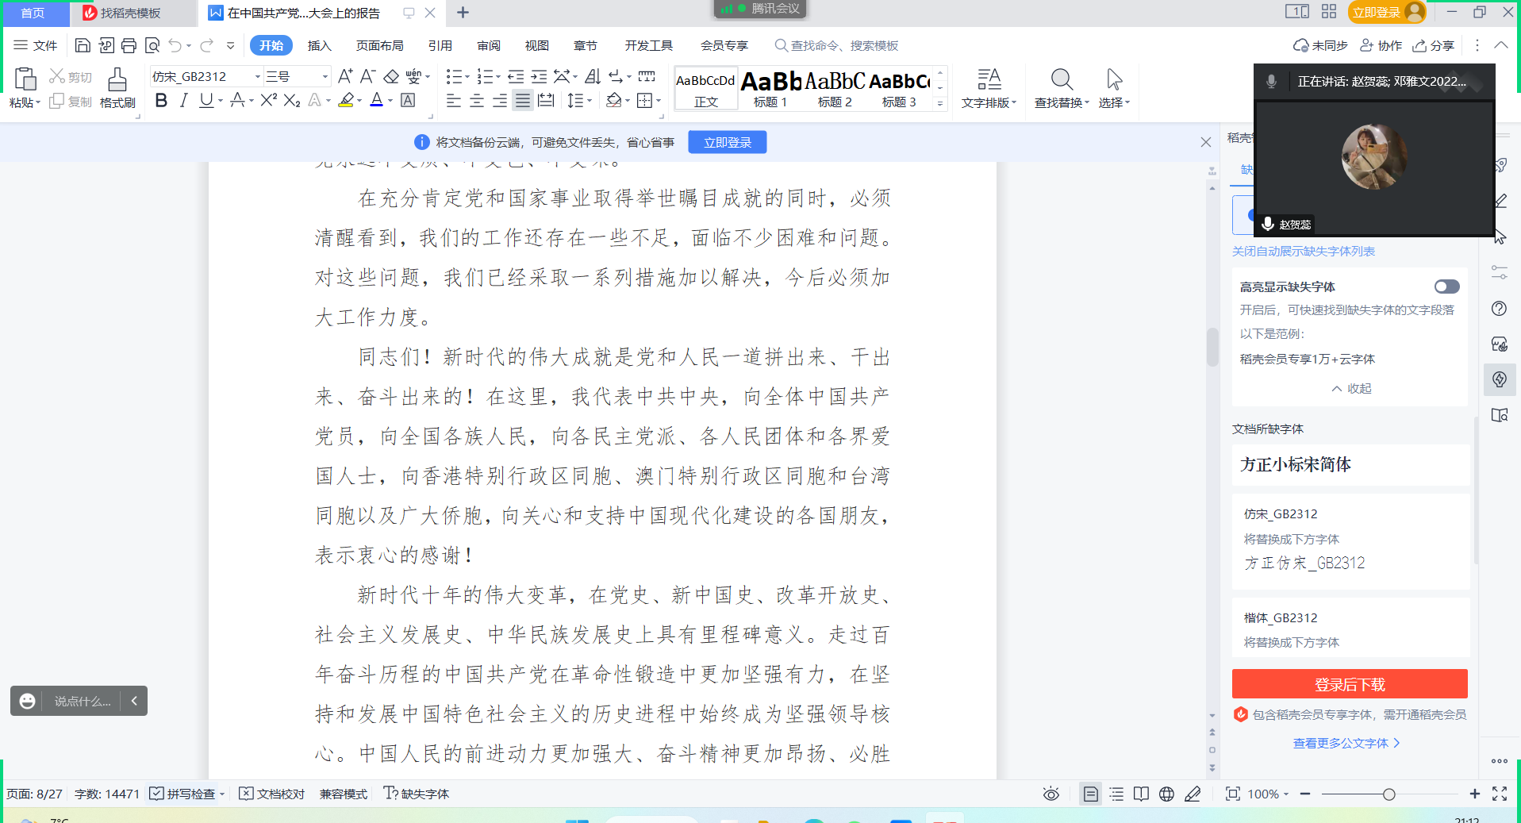Toggle Bold formatting
This screenshot has height=823, width=1521.
(161, 100)
